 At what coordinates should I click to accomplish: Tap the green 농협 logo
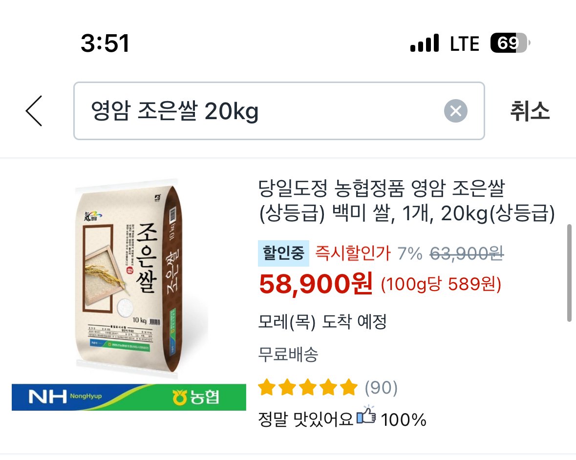pyautogui.click(x=195, y=397)
